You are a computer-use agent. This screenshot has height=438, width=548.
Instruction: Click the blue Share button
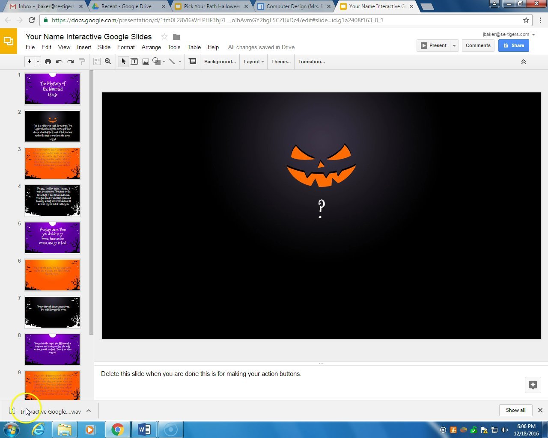click(513, 46)
